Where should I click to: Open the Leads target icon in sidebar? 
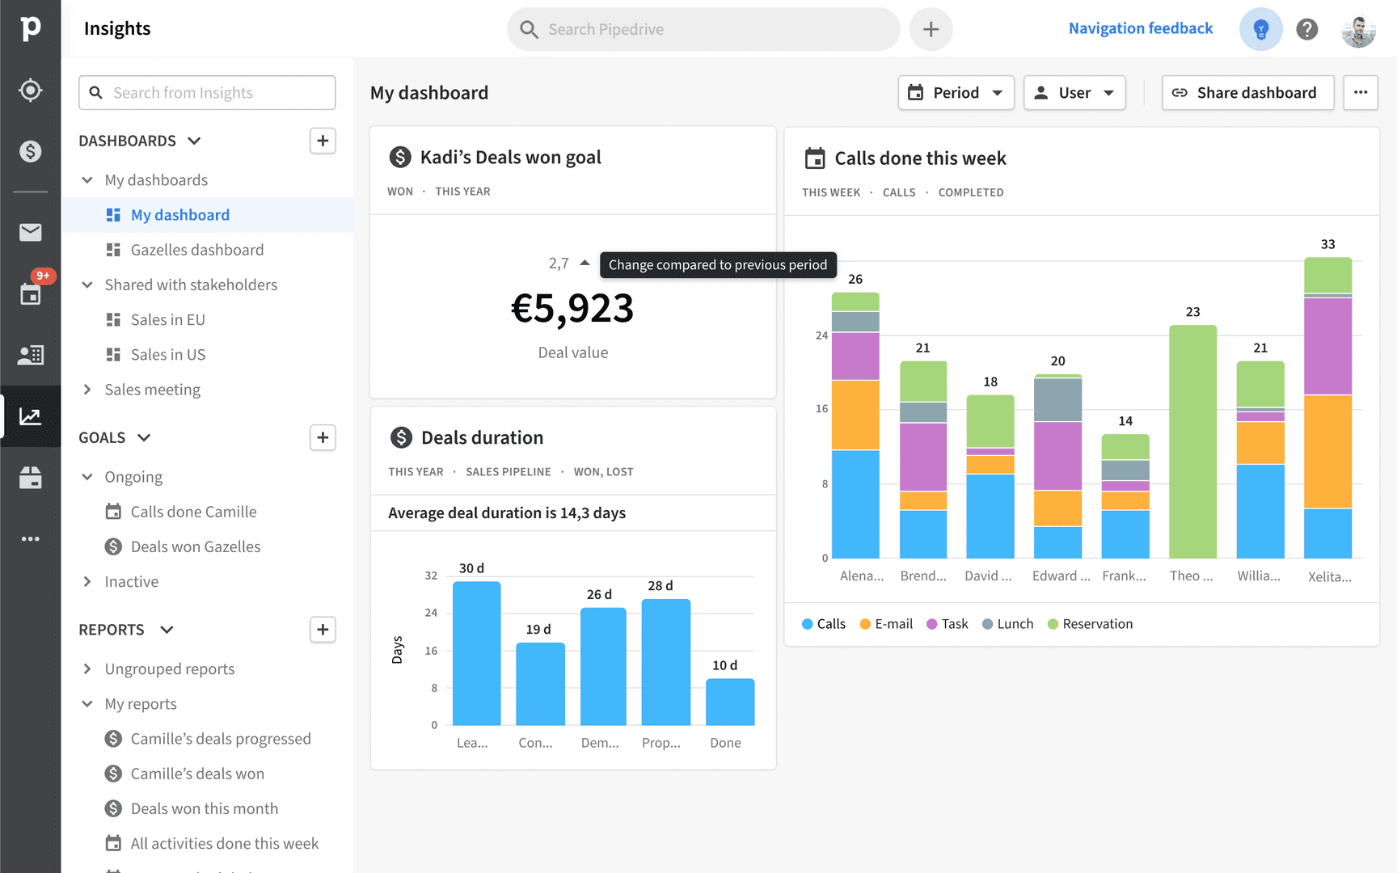tap(30, 90)
